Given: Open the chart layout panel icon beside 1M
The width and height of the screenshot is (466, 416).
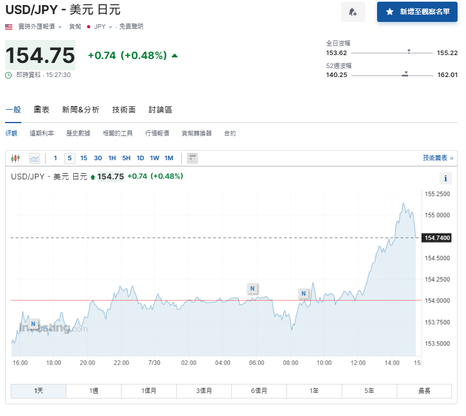Looking at the screenshot, I should [x=192, y=158].
